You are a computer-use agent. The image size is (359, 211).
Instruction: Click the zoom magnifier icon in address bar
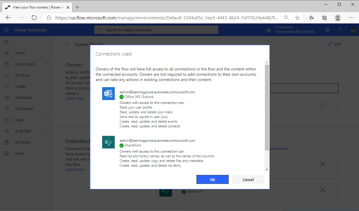point(286,18)
